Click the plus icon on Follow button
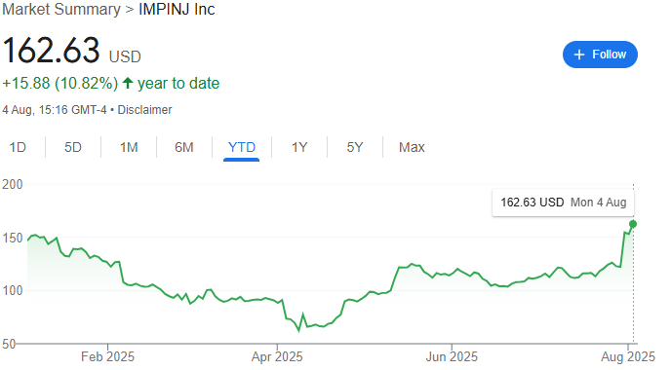This screenshot has height=370, width=671. 579,55
